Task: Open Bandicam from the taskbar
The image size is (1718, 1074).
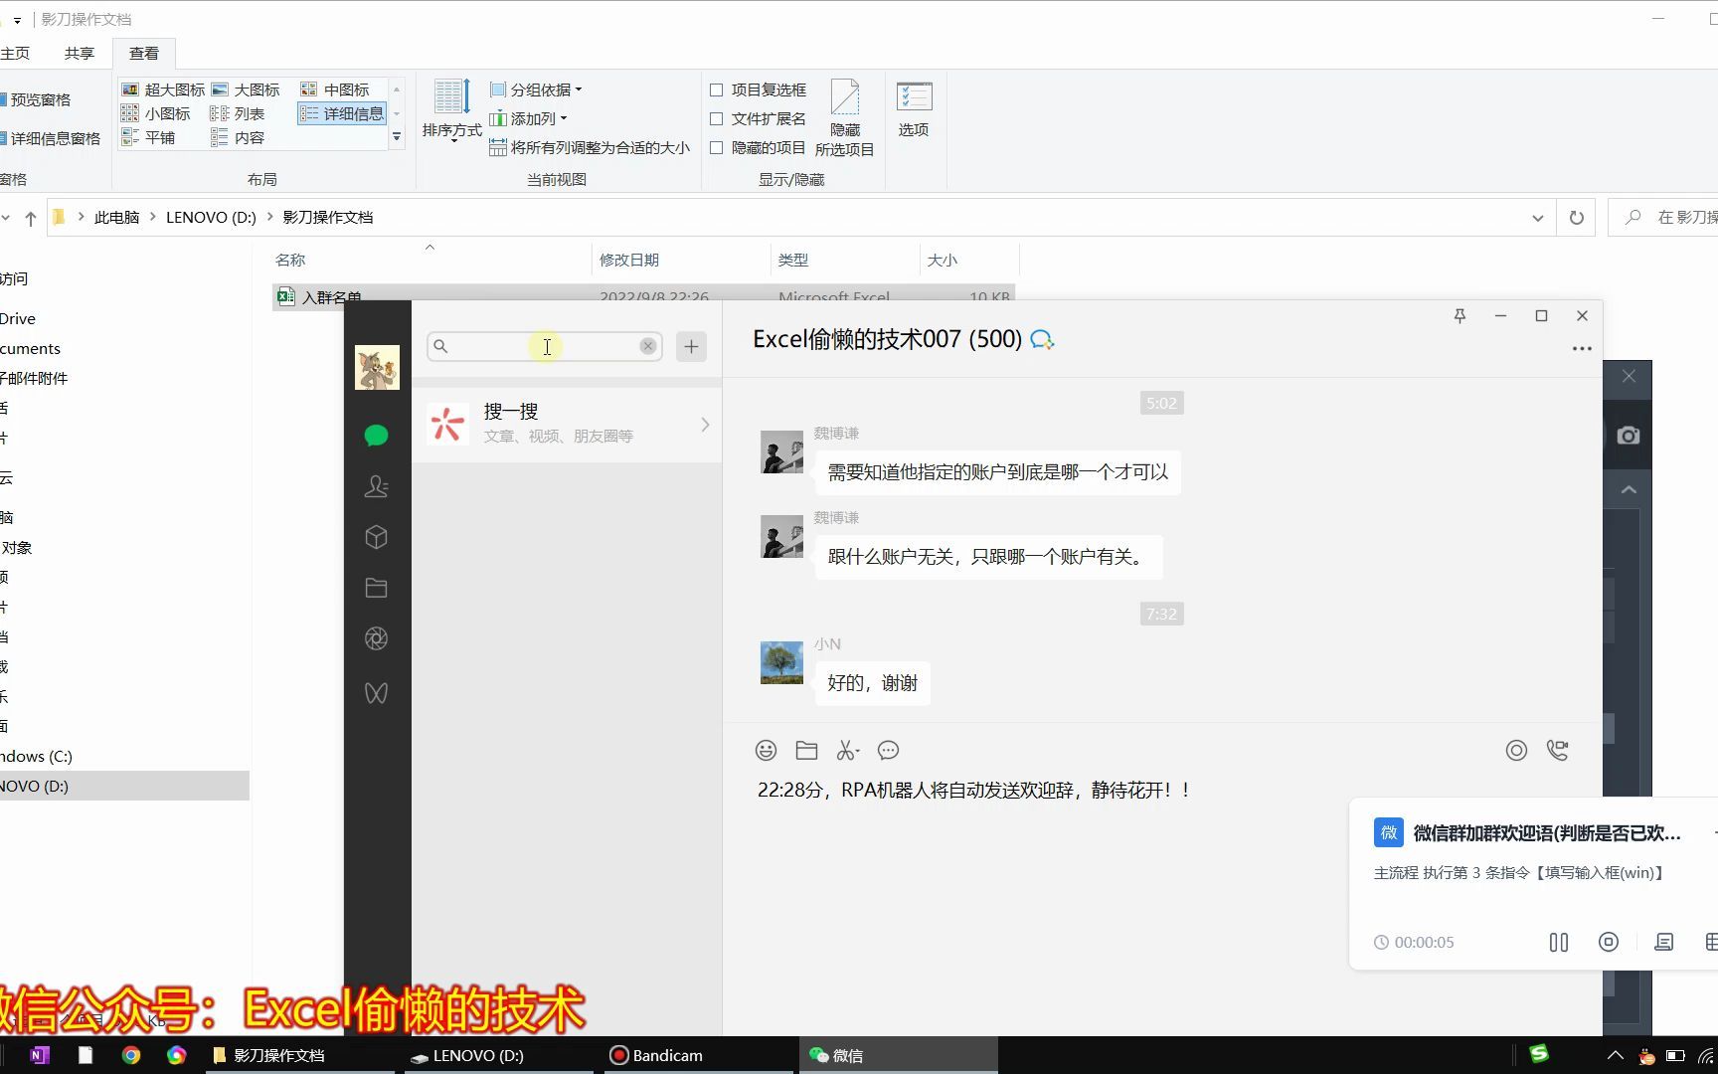Action: (x=696, y=1055)
